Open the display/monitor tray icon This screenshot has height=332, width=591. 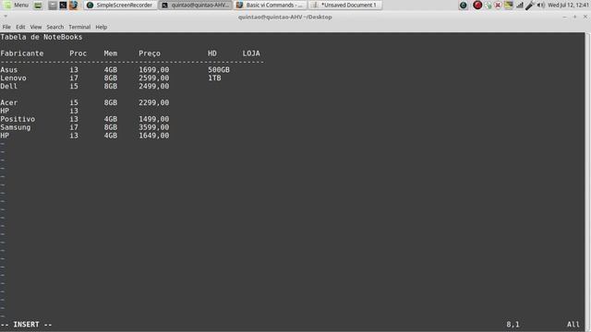(x=509, y=5)
